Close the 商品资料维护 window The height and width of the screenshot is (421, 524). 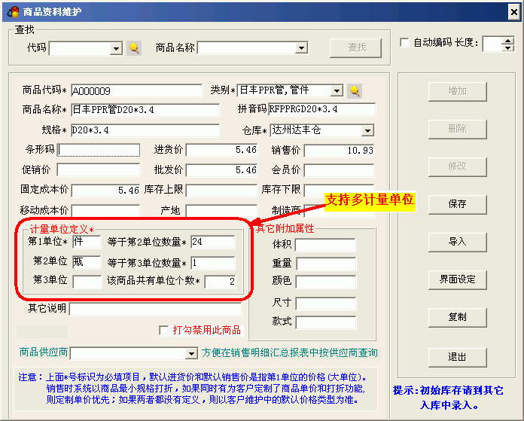pos(514,12)
